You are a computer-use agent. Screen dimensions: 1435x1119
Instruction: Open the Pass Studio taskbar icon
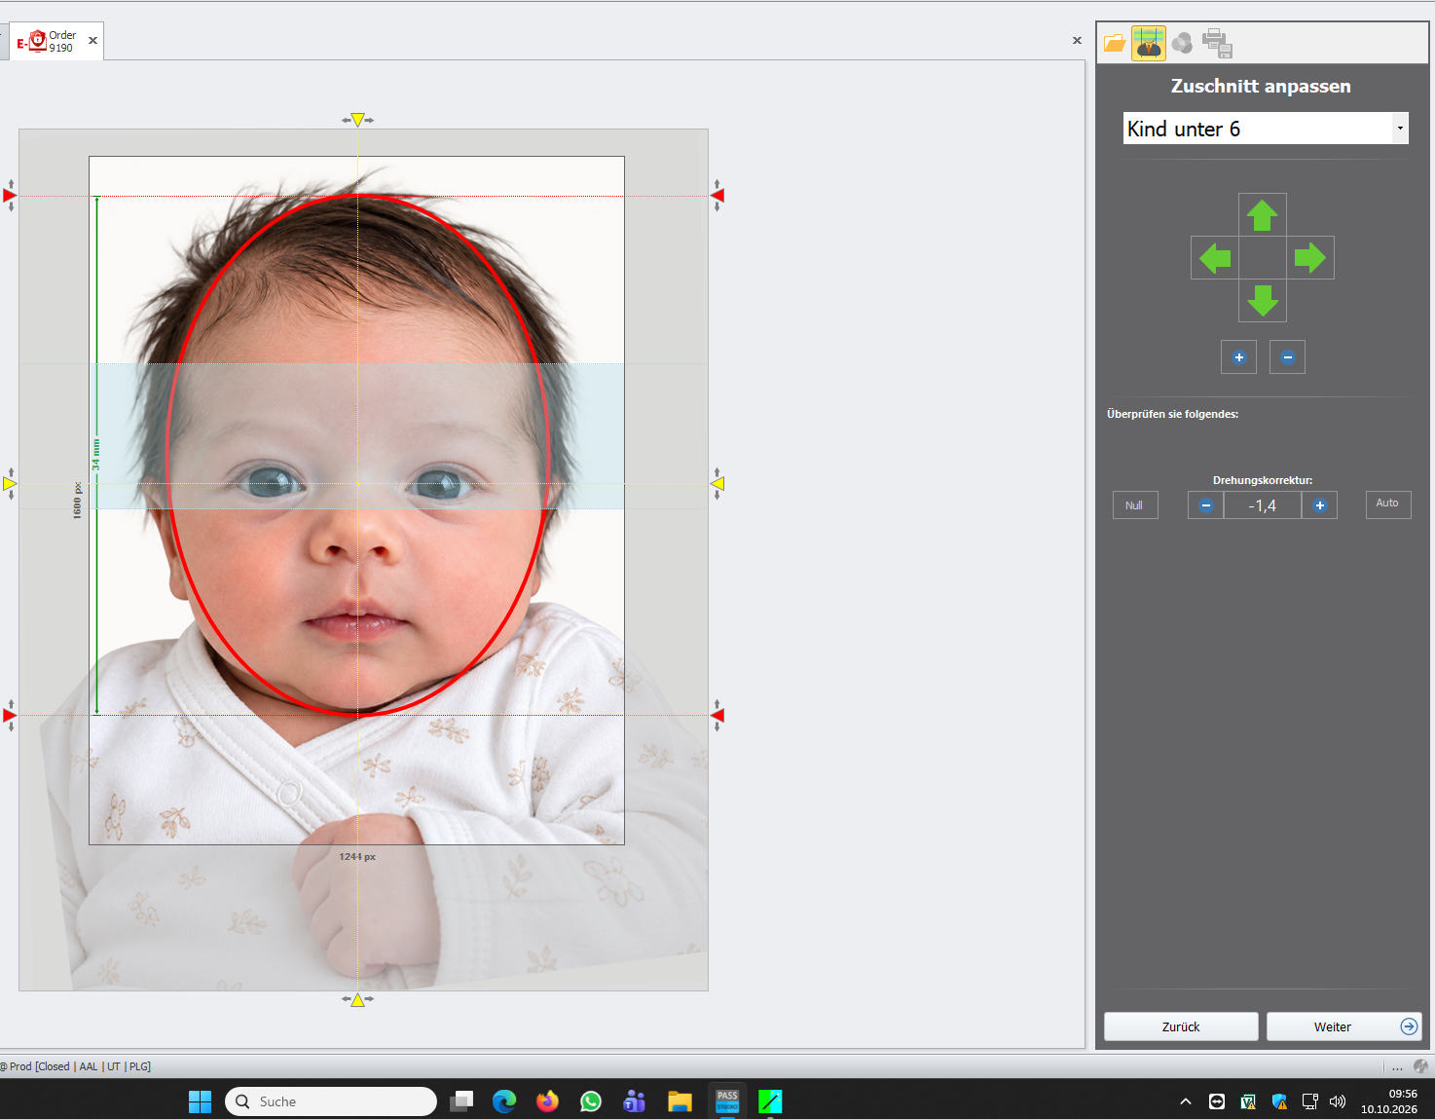click(727, 1101)
